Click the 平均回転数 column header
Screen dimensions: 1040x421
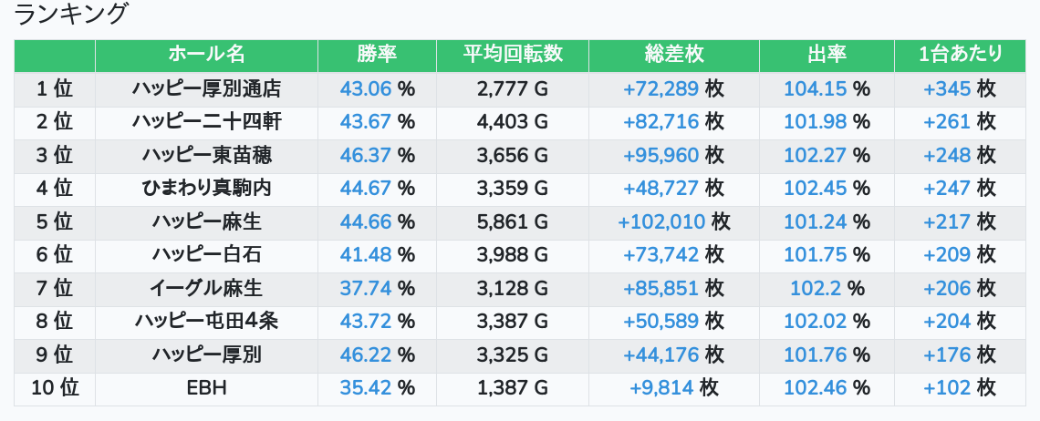coord(512,55)
